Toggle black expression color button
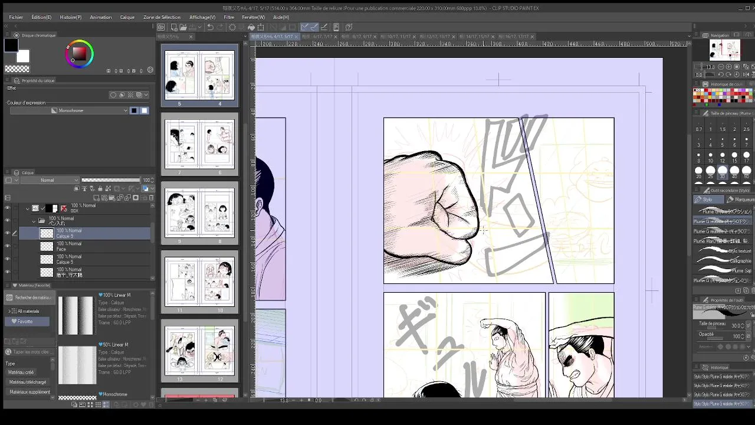755x425 pixels. coord(134,110)
